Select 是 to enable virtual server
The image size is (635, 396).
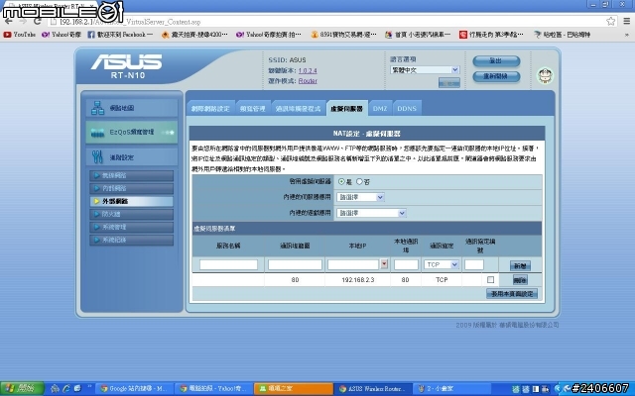(341, 182)
